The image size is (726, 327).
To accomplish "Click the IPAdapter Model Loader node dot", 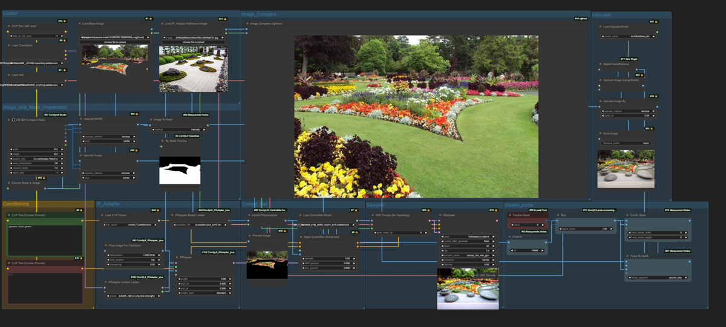I will [x=173, y=215].
